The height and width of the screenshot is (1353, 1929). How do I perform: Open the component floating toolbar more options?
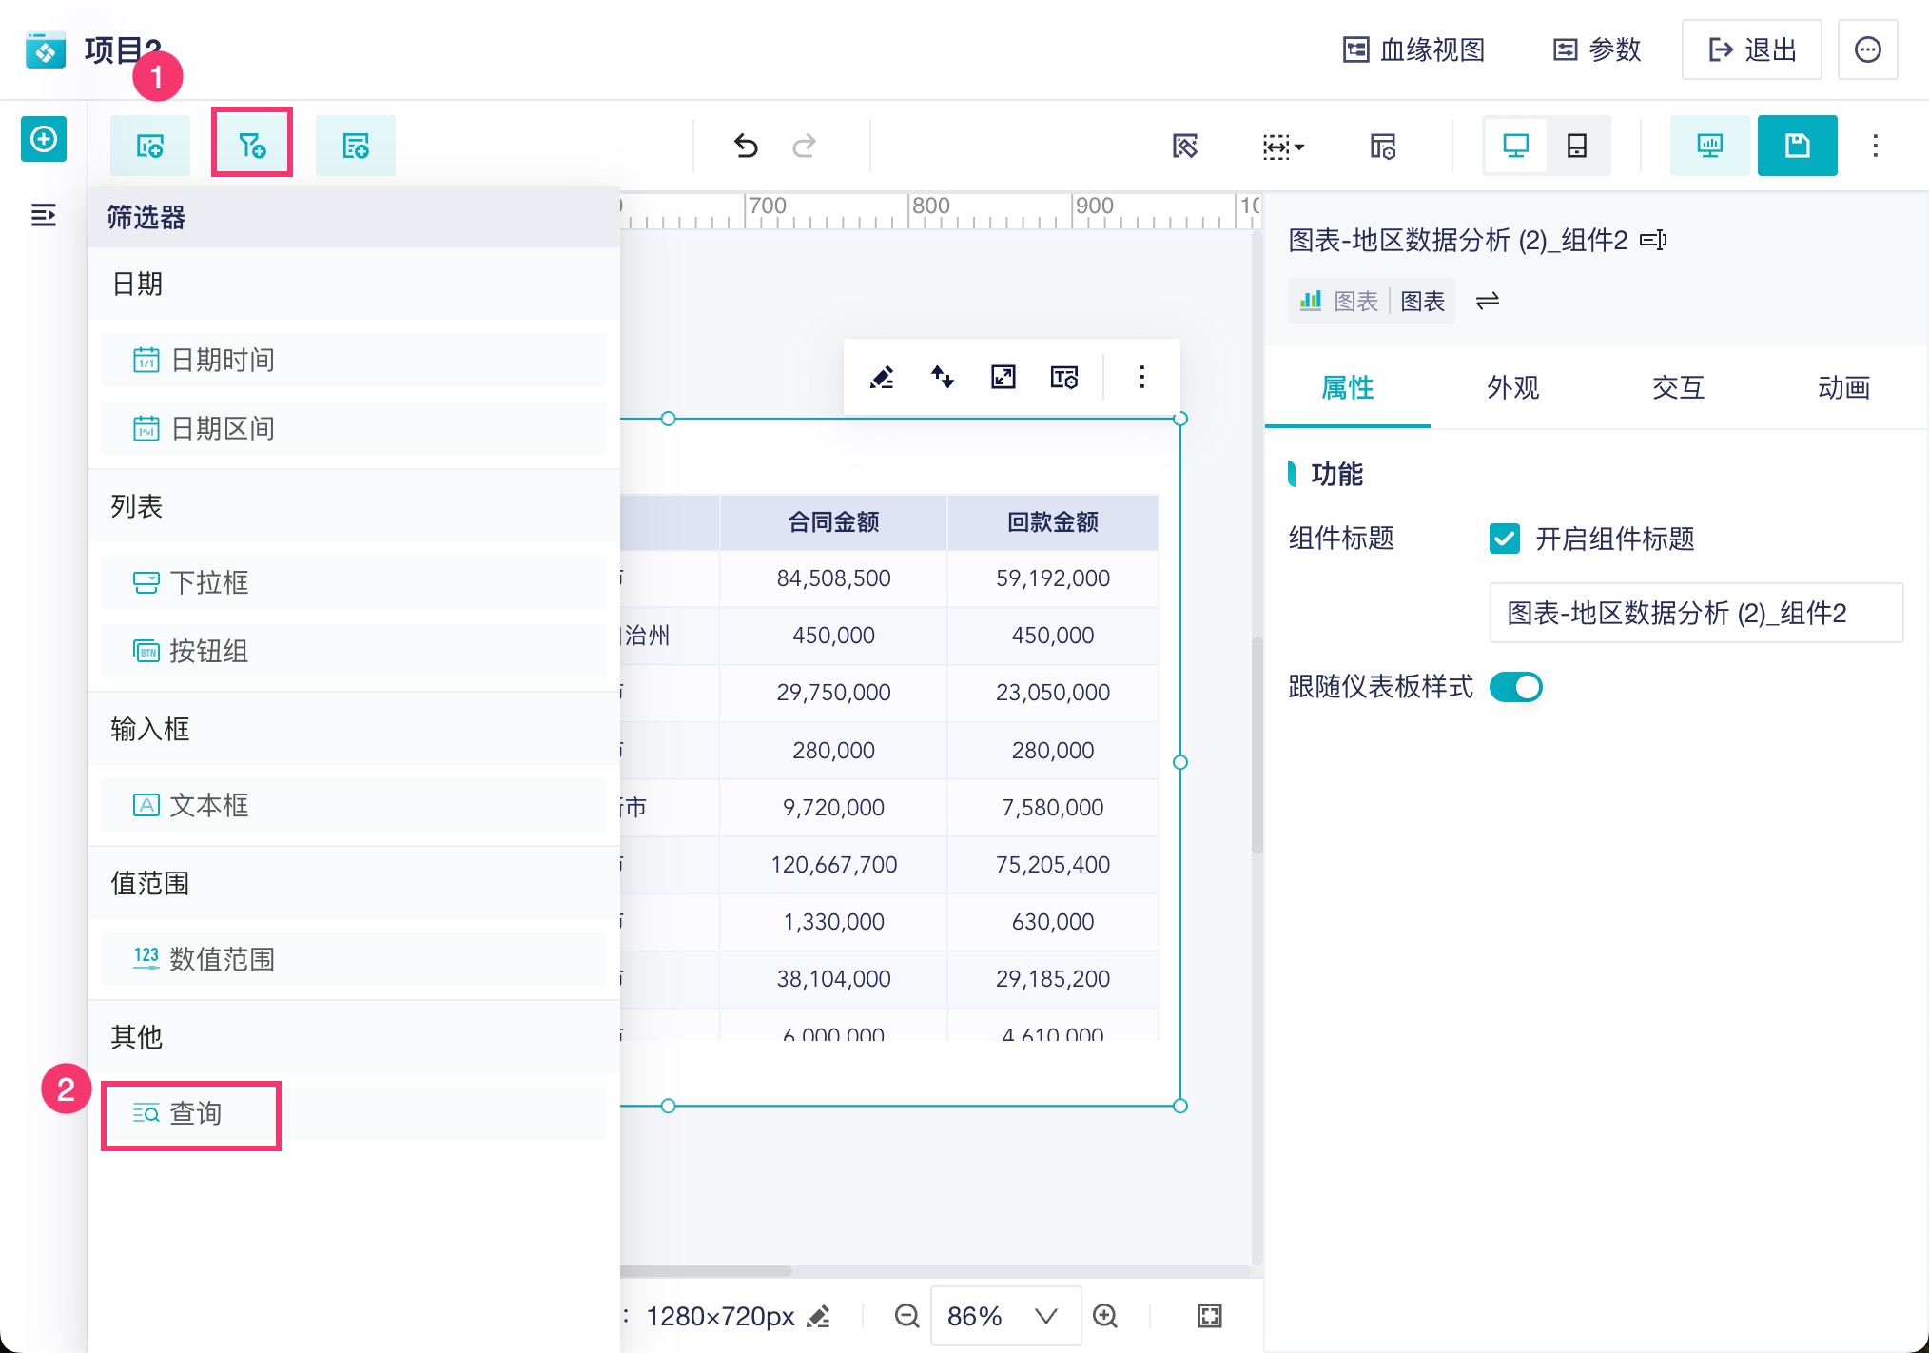pos(1141,378)
